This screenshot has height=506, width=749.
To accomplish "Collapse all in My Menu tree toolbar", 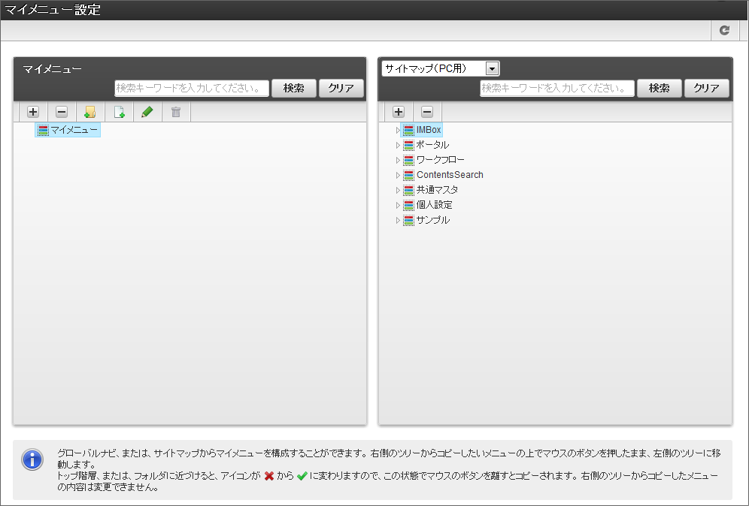I will coord(62,112).
